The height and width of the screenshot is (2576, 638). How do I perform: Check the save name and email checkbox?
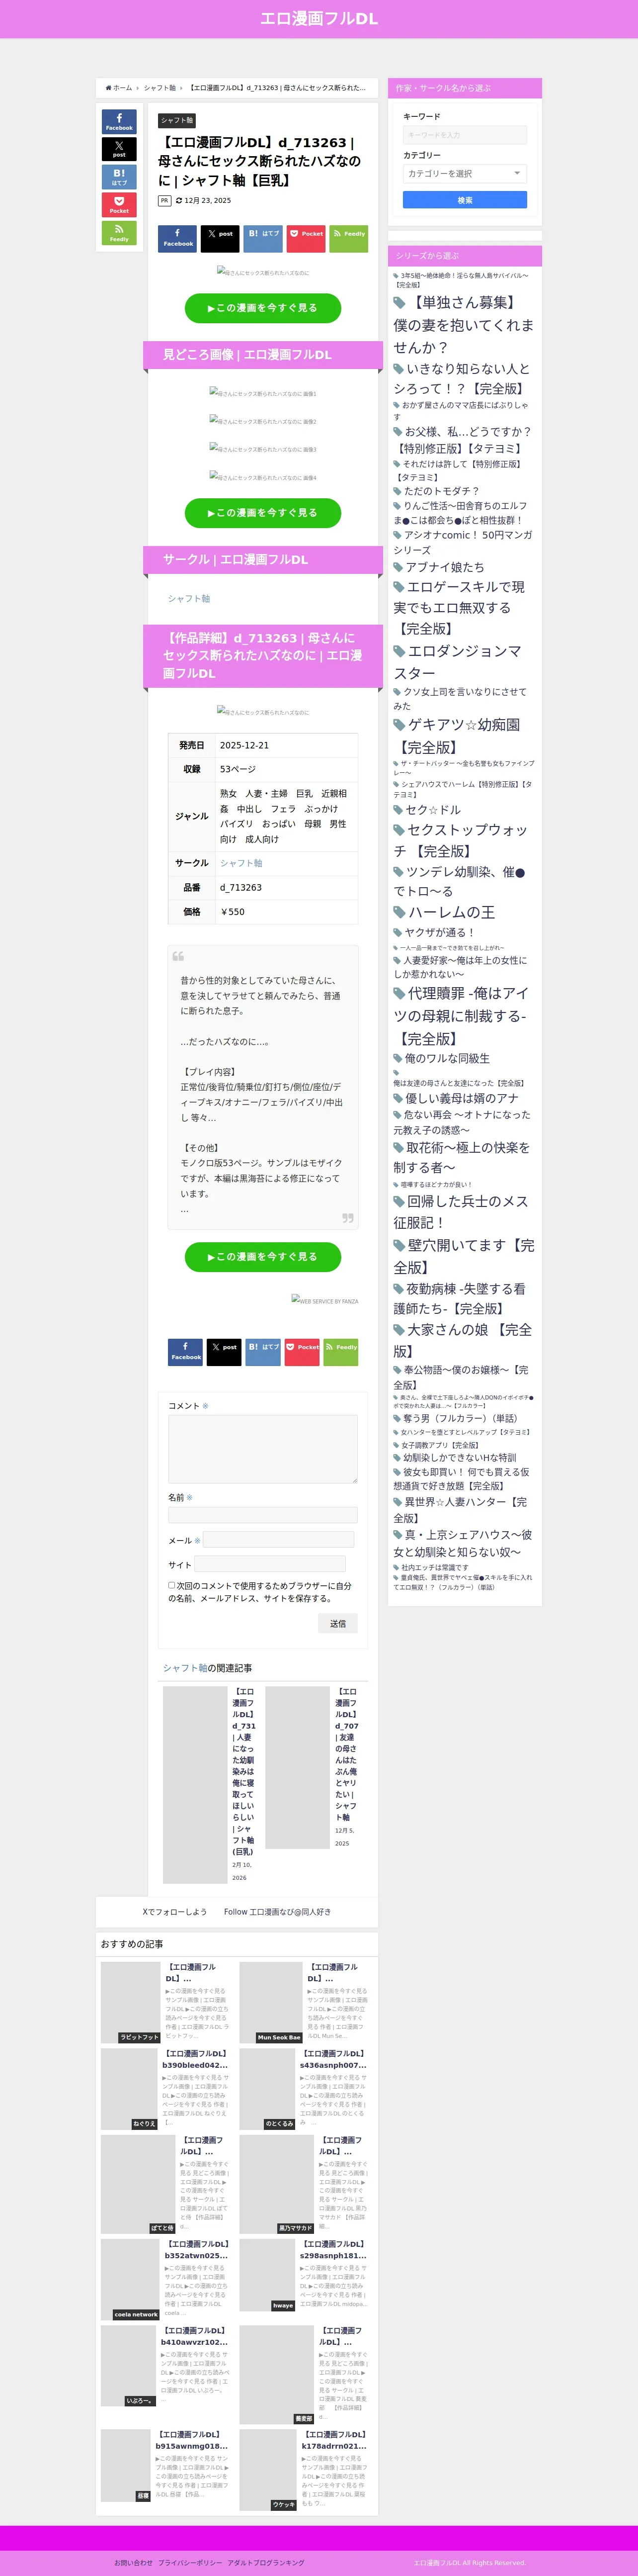[x=172, y=1584]
